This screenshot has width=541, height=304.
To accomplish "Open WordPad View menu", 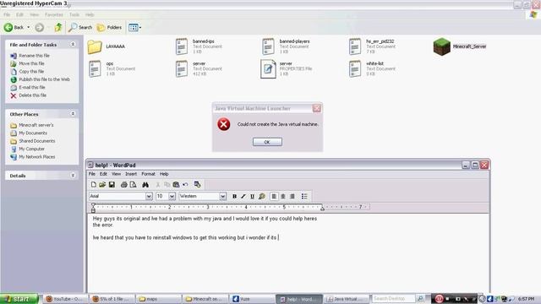I will click(x=116, y=174).
